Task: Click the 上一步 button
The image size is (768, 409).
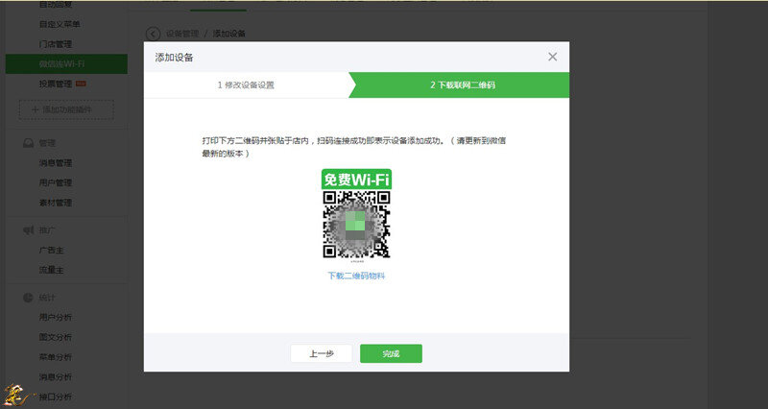Action: (x=322, y=353)
